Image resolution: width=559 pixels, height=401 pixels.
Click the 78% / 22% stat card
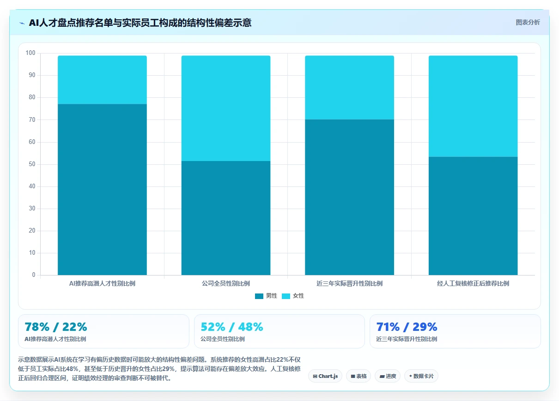coord(103,331)
